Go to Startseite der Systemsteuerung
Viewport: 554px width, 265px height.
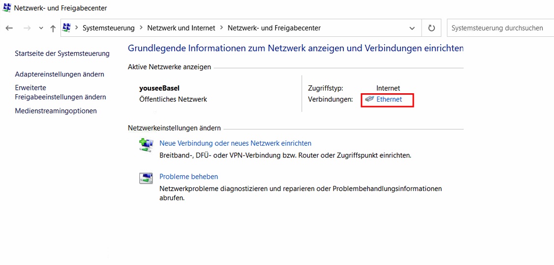tap(62, 53)
